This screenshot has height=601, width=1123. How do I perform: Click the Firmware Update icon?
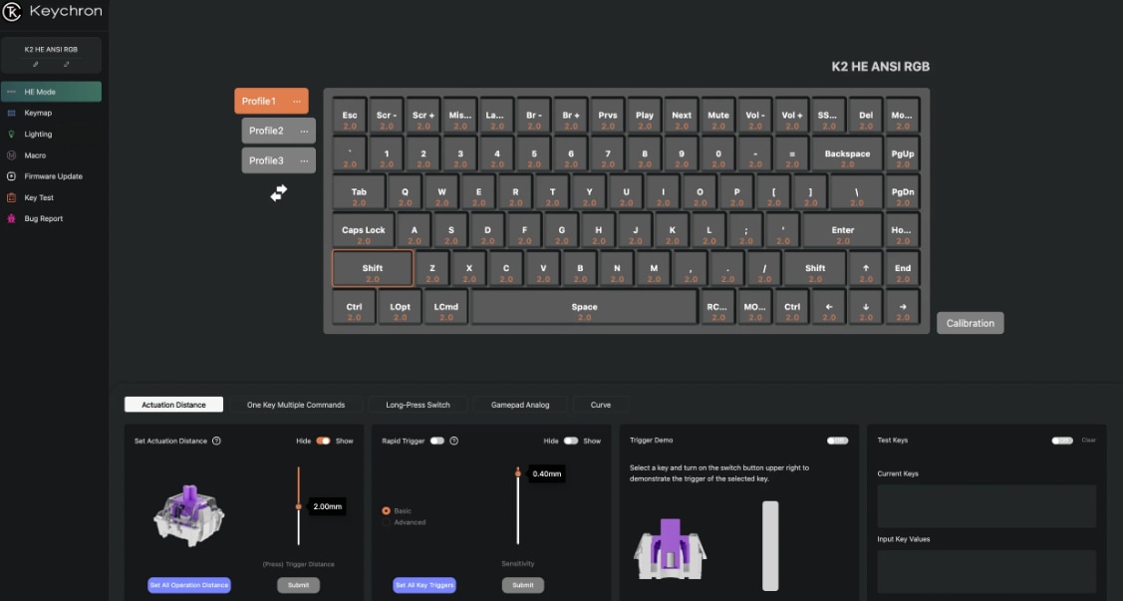click(11, 176)
